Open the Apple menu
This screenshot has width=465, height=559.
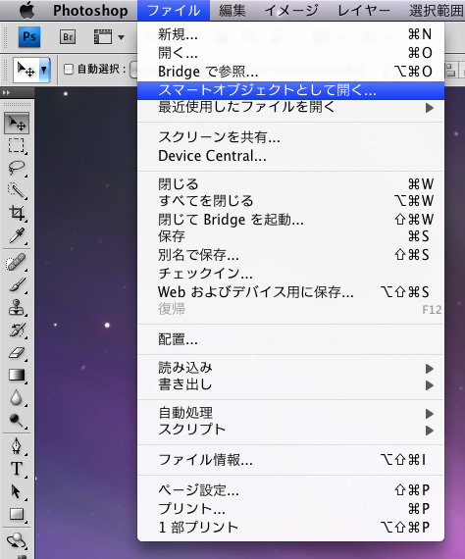coord(27,11)
